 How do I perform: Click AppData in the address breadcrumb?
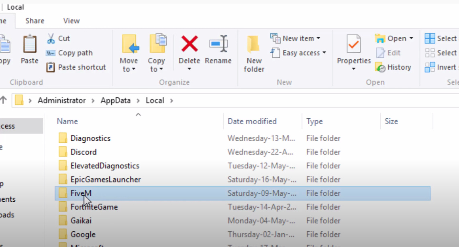(x=116, y=101)
